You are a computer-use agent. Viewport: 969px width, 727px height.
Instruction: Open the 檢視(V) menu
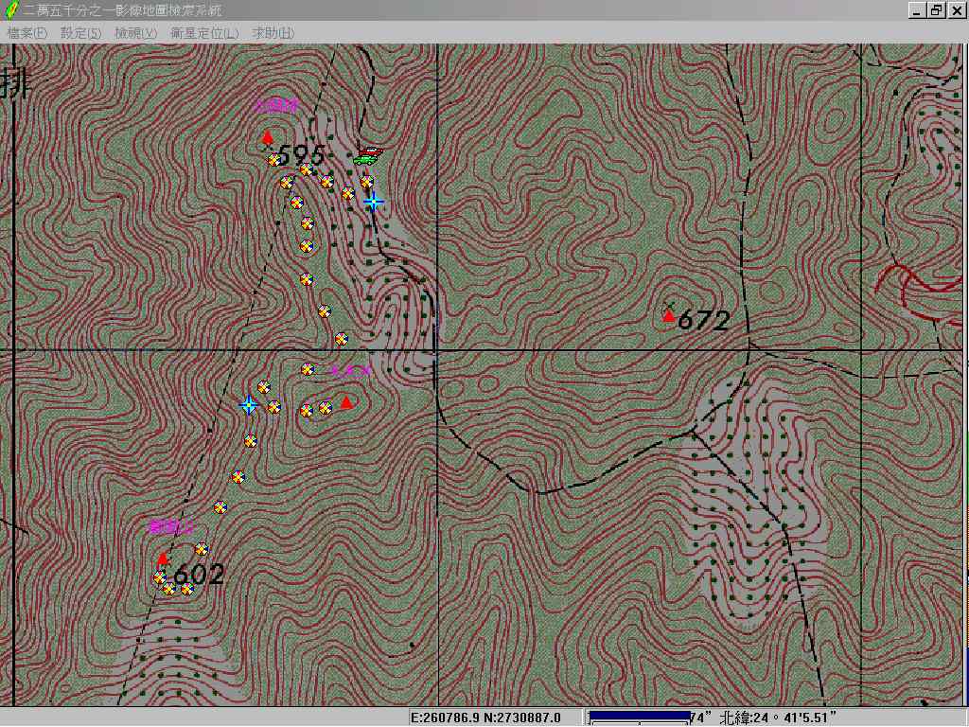tap(135, 32)
